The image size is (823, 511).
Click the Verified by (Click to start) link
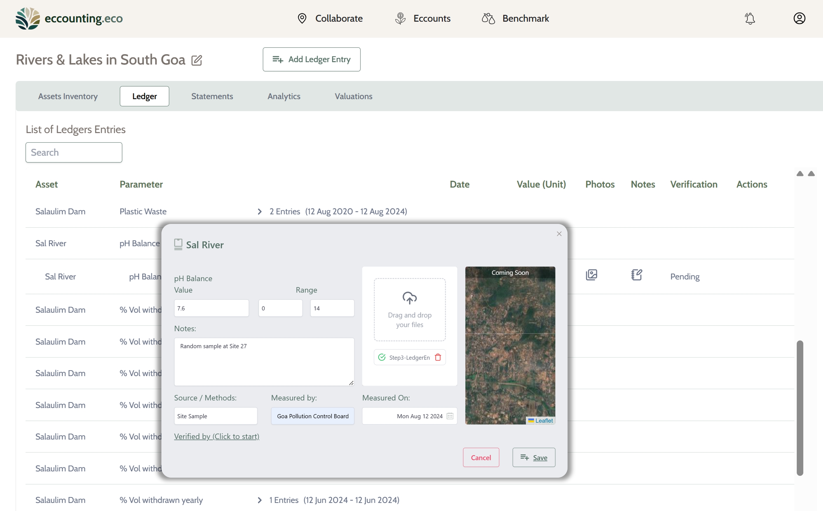pyautogui.click(x=216, y=436)
